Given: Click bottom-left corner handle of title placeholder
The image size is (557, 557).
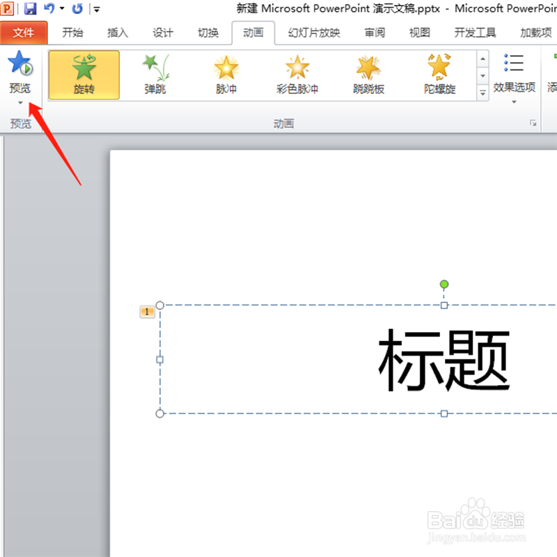Looking at the screenshot, I should click(x=160, y=414).
